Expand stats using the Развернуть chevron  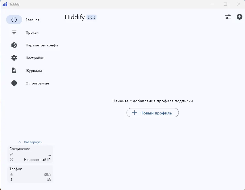(x=20, y=142)
